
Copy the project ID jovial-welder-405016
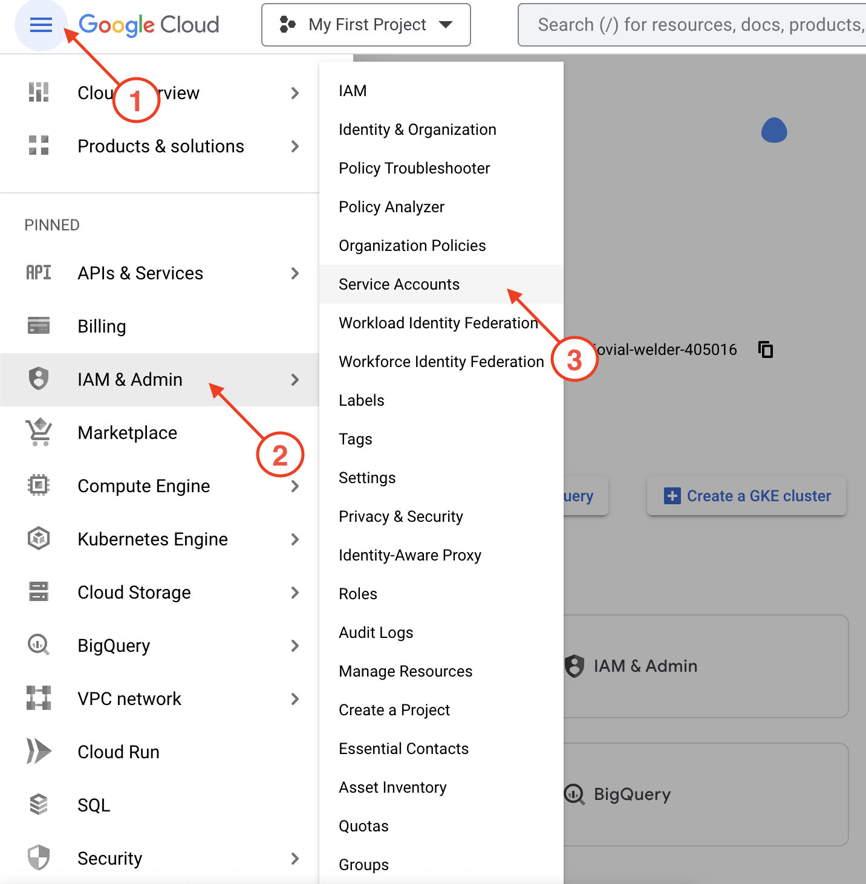pos(766,349)
